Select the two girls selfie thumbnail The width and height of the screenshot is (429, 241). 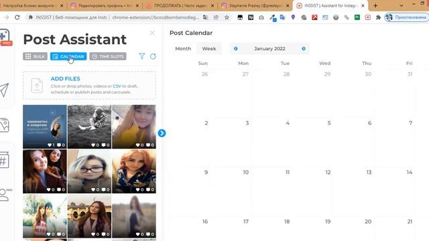(45, 171)
